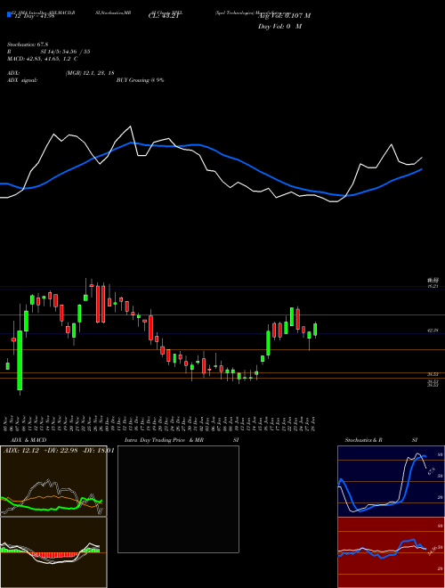
Task: Click the 'MACD: 42.85, 41.65, 1.2 C' line
Action: [43, 59]
